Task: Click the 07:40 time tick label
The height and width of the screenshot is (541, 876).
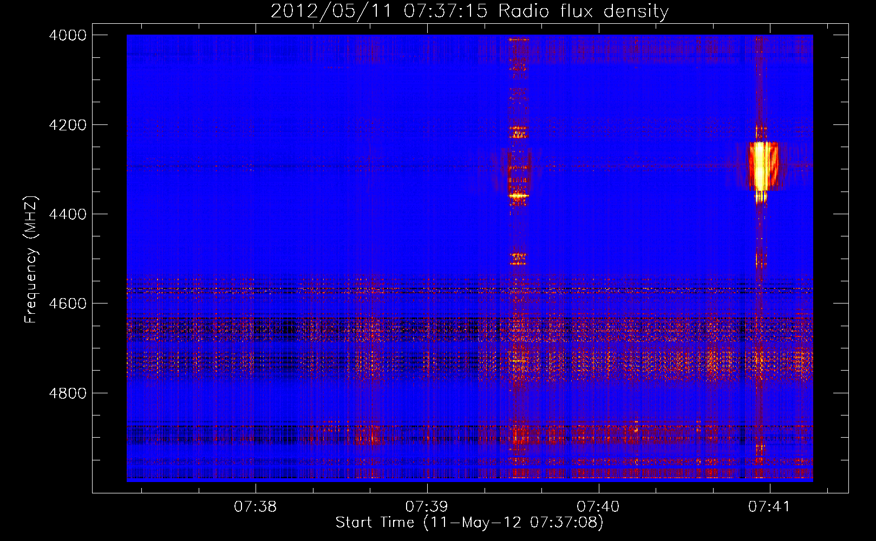Action: coord(598,506)
